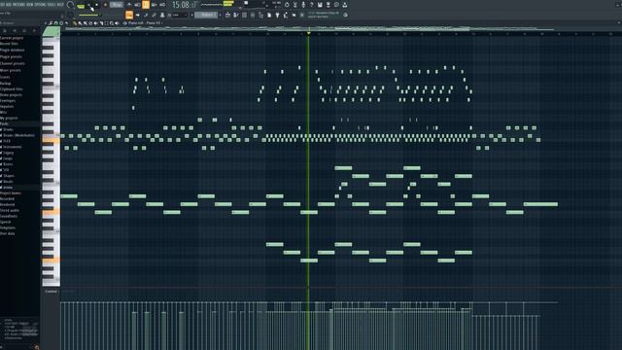Adjust the main volume green slider
Screen dimensions: 622x350
click(88, 16)
